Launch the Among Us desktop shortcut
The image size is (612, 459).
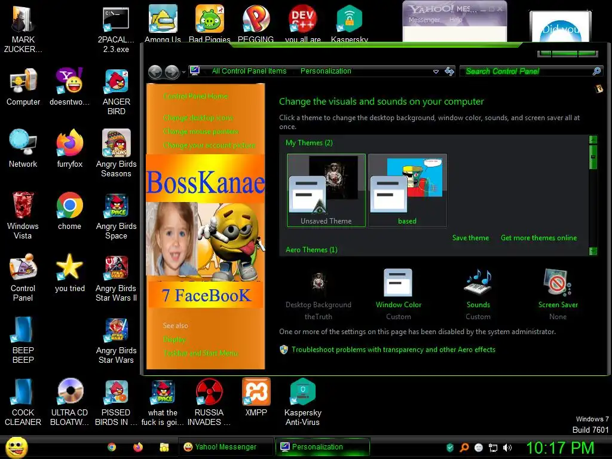[x=163, y=23]
